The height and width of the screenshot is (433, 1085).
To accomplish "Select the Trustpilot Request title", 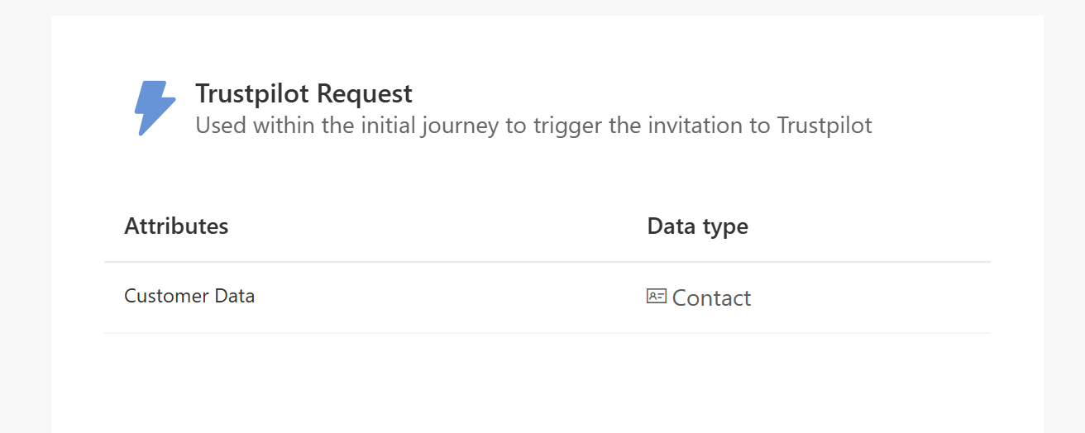I will coord(304,94).
